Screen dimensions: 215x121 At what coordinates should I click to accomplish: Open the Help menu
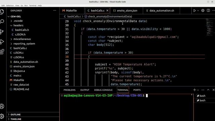(x=40, y=5)
